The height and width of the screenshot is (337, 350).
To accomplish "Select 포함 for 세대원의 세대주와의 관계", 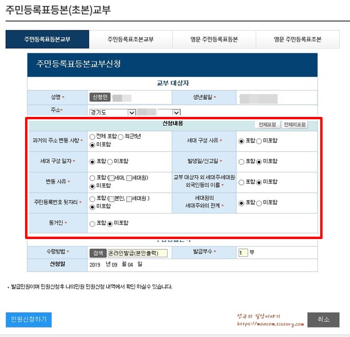I will tap(241, 203).
